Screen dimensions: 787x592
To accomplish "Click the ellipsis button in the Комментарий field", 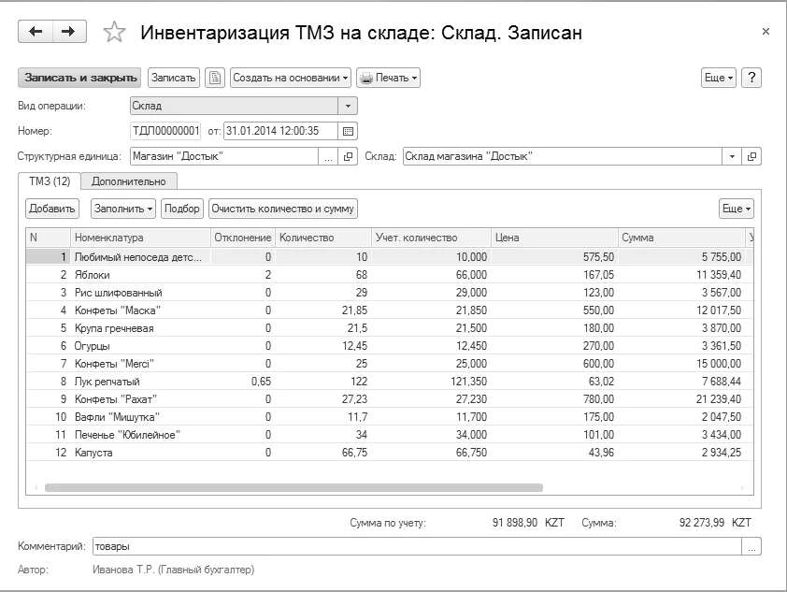I will pyautogui.click(x=751, y=546).
